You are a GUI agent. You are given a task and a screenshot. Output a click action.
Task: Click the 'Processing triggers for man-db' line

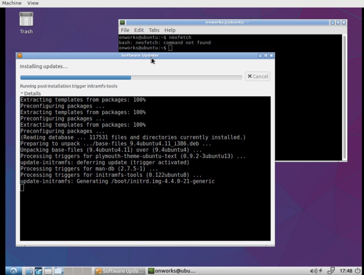click(89, 169)
